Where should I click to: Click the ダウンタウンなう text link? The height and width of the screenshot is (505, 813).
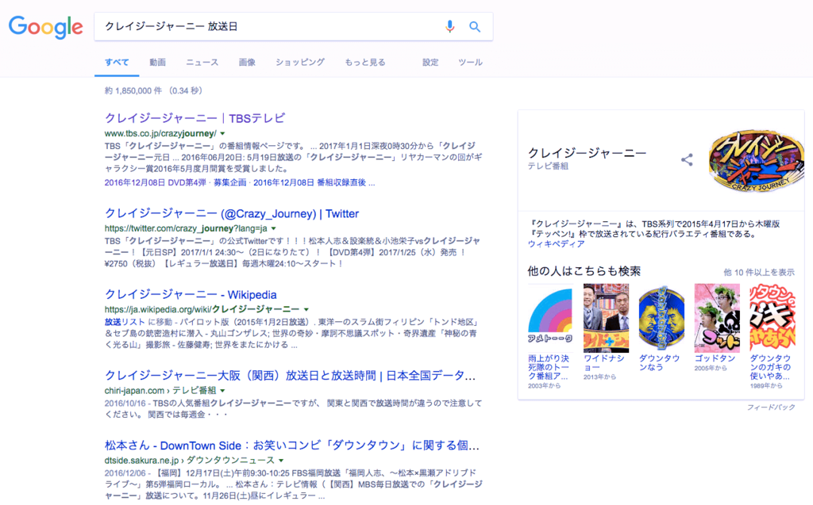click(659, 362)
